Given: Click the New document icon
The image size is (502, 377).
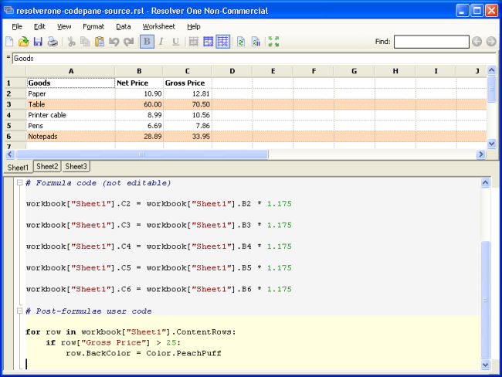Looking at the screenshot, I should point(10,42).
